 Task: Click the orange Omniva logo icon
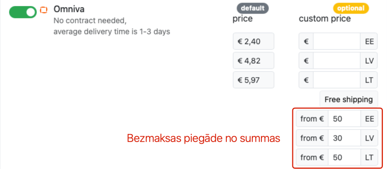click(44, 10)
